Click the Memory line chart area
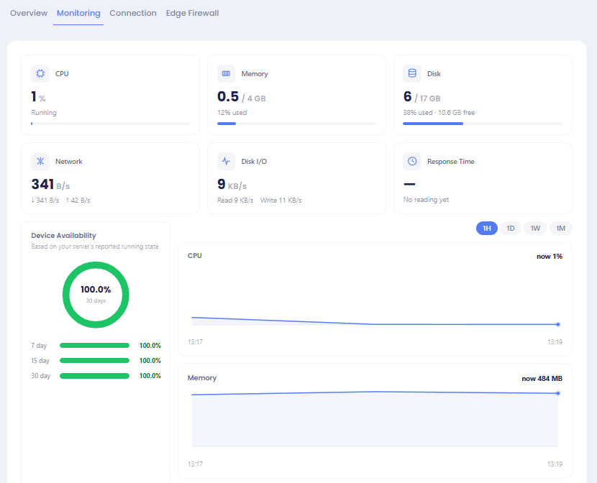 coord(375,418)
